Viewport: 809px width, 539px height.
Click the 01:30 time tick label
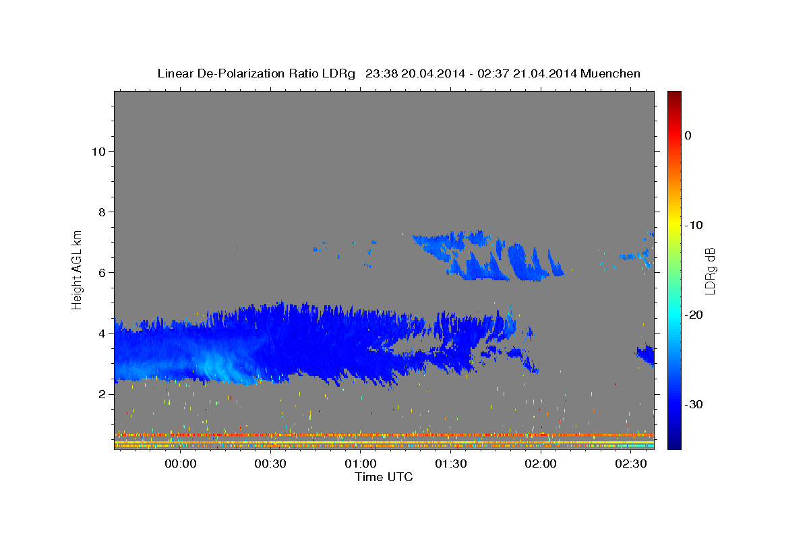coord(451,464)
